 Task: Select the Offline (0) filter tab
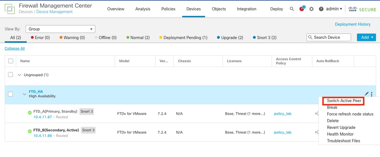[x=106, y=38]
